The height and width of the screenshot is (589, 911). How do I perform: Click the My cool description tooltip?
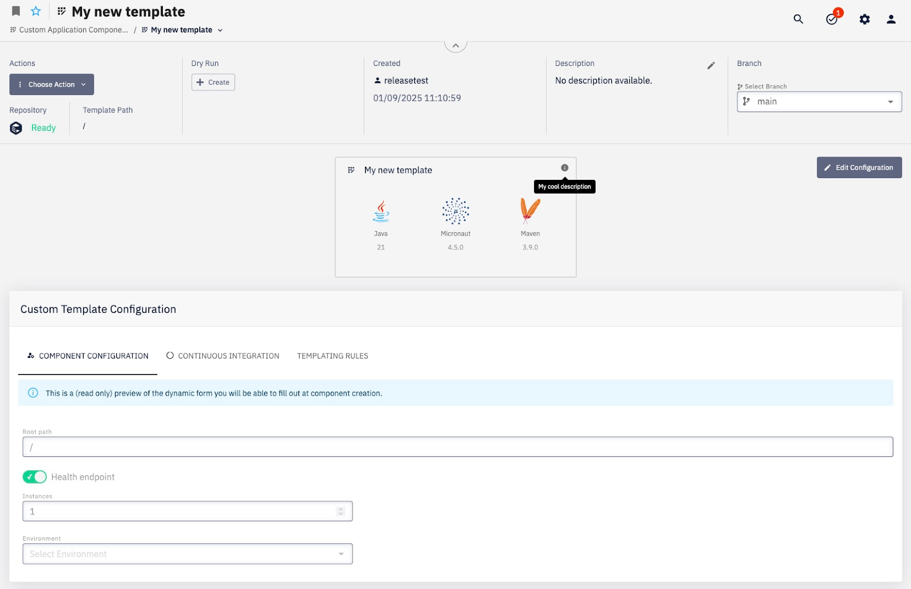(x=564, y=187)
